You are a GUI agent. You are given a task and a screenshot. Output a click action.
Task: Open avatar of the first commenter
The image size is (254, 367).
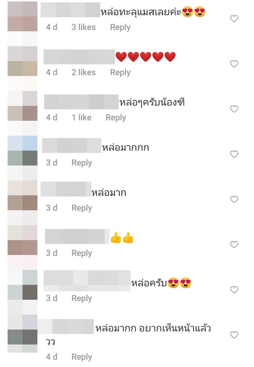tap(23, 16)
